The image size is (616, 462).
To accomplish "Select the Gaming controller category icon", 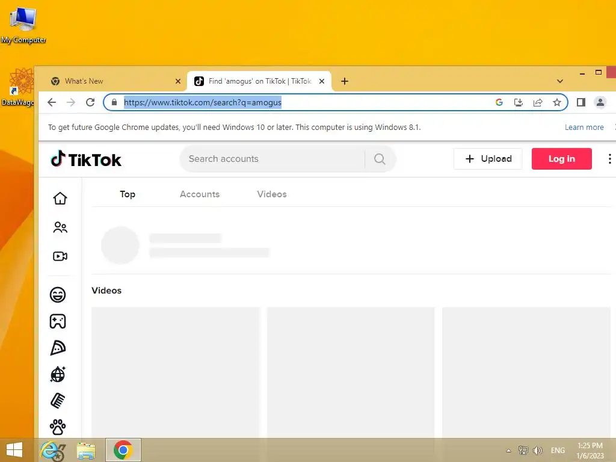I will pyautogui.click(x=58, y=321).
